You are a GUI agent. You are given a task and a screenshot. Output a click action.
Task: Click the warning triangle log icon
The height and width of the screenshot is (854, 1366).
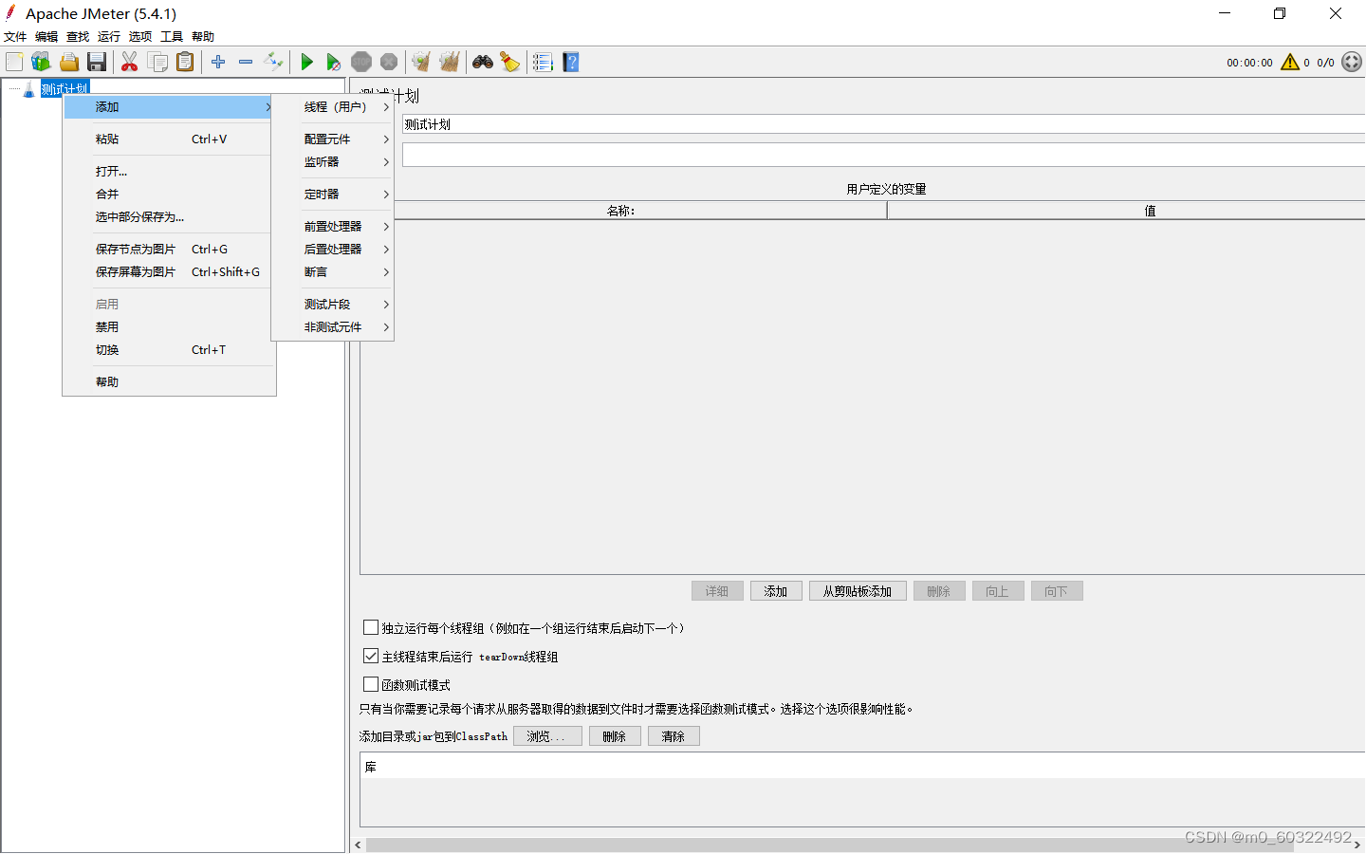pos(1290,62)
